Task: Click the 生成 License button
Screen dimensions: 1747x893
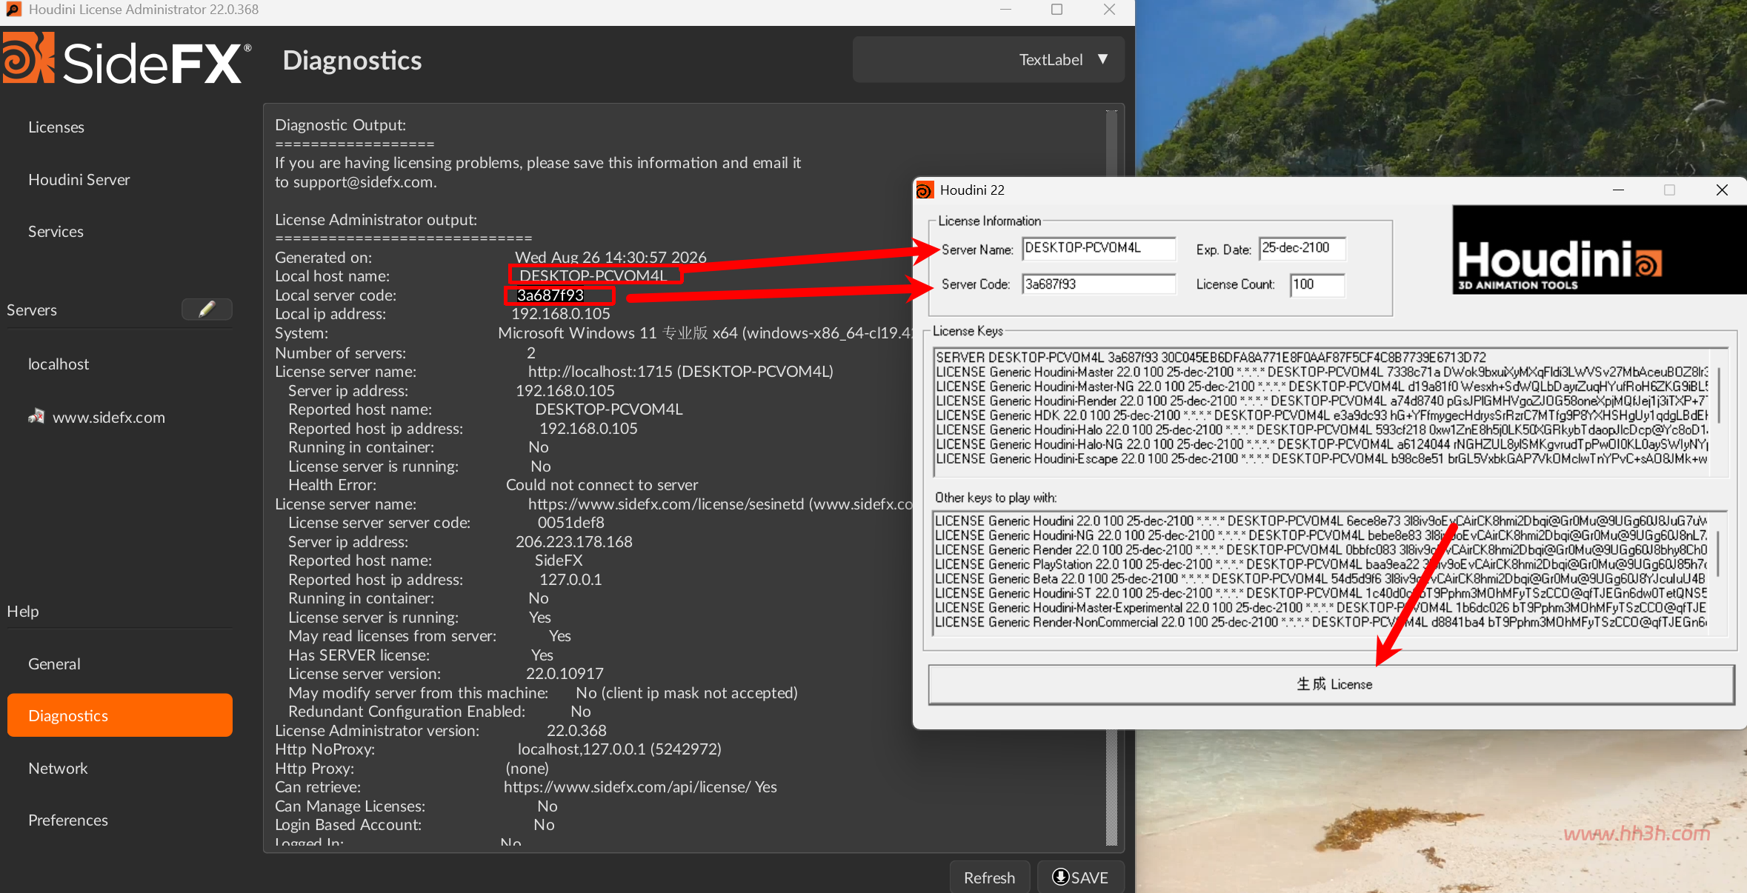Action: click(1331, 684)
